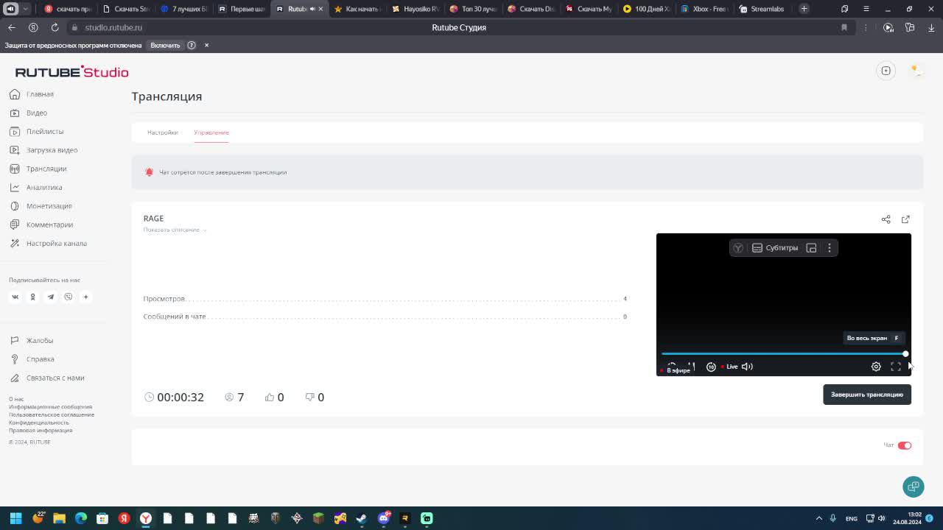Rewind the stream ten seconds
943x530 pixels.
point(711,367)
